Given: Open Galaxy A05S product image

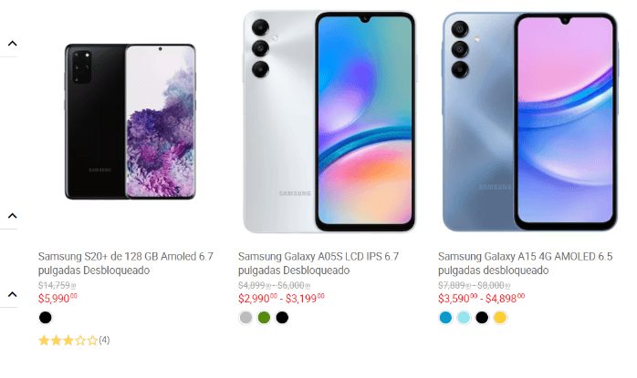Looking at the screenshot, I should coord(329,121).
